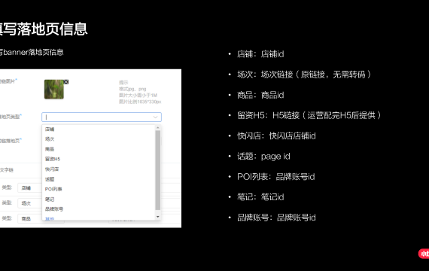429x271 pixels.
Task: Click the slide title 填写落地页信息
Action: click(x=44, y=29)
